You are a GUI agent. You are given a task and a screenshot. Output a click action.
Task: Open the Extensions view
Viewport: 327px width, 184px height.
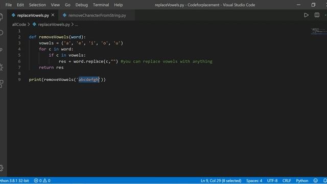click(x=2, y=84)
